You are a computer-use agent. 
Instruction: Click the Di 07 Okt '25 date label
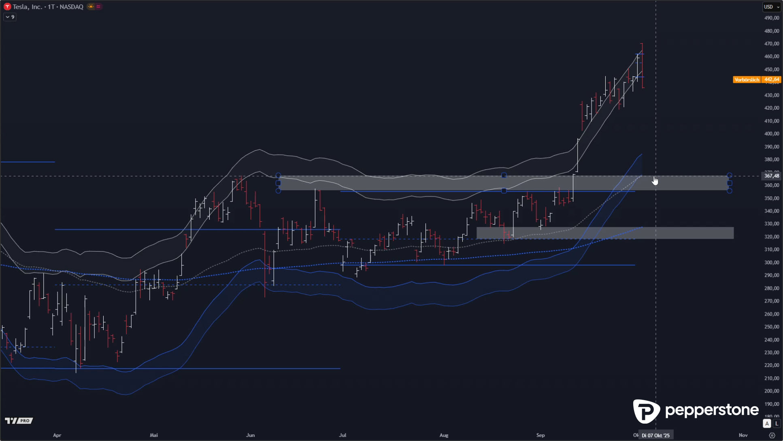655,435
